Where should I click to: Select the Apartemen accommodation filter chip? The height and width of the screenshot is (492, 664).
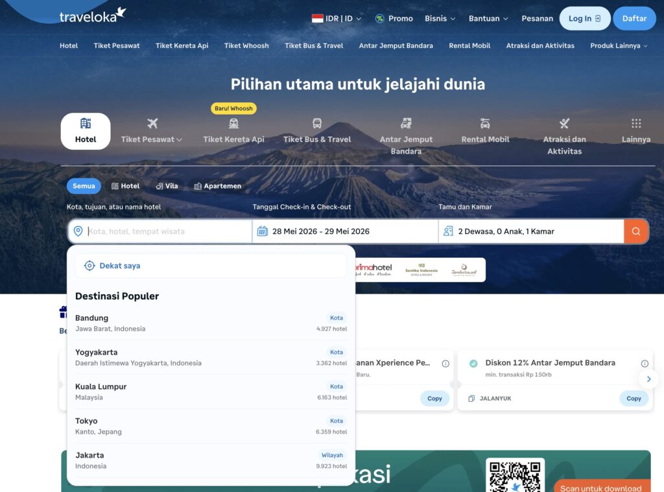click(218, 186)
